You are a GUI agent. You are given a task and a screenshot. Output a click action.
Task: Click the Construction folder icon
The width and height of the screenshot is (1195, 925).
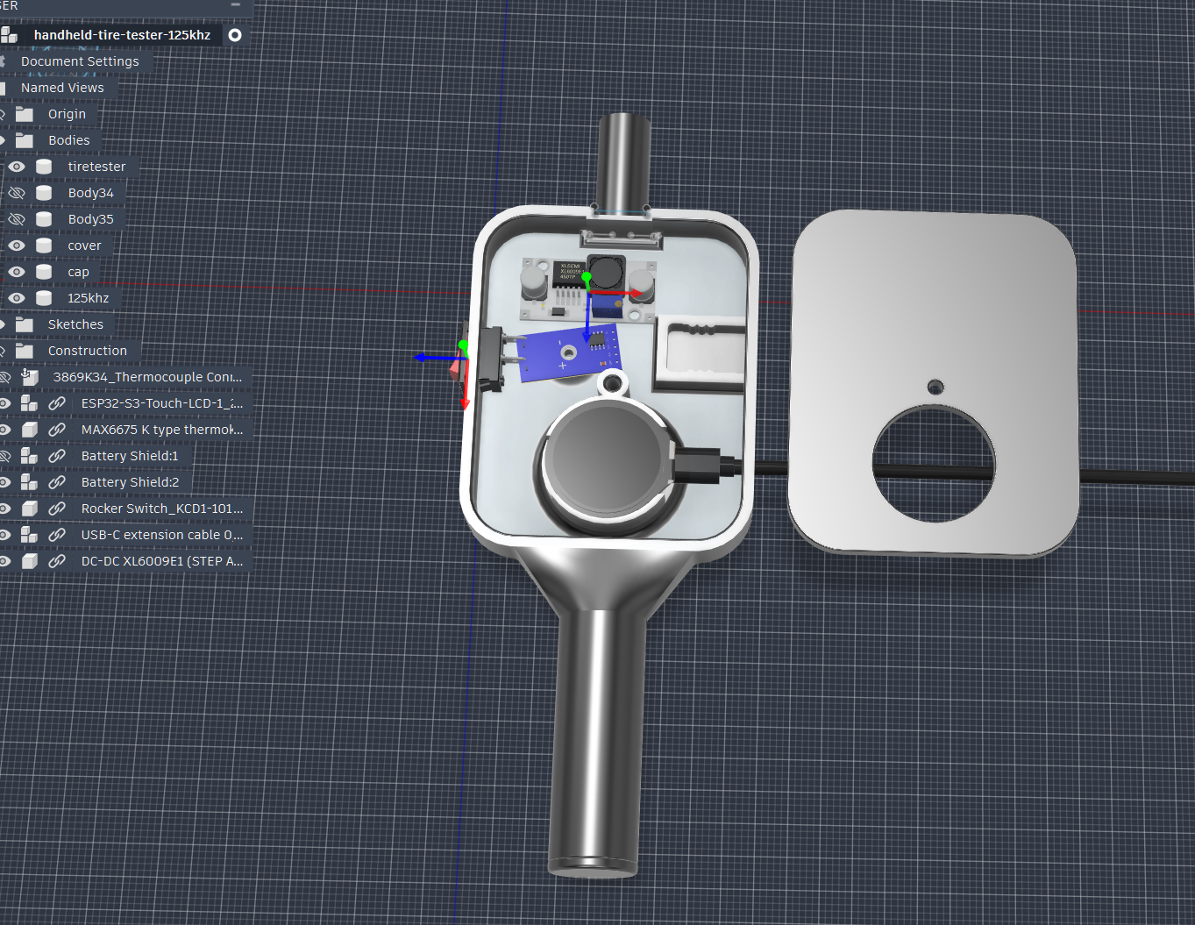(25, 351)
